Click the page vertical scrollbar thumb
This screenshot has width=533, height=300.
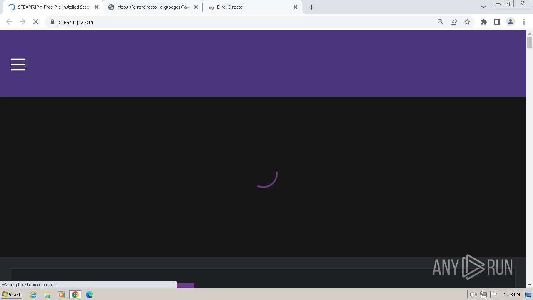click(x=530, y=42)
